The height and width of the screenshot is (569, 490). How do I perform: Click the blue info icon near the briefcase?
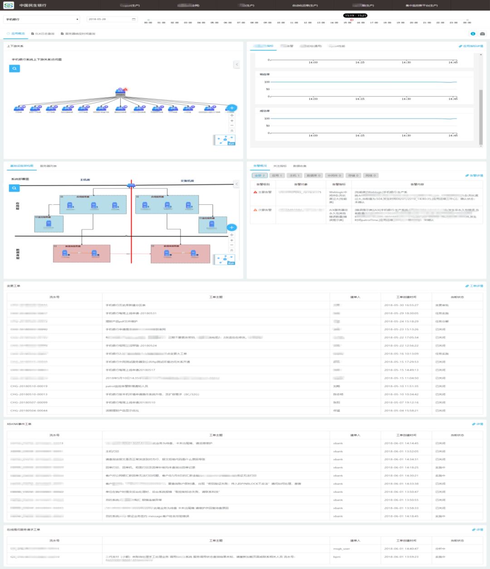point(473,34)
